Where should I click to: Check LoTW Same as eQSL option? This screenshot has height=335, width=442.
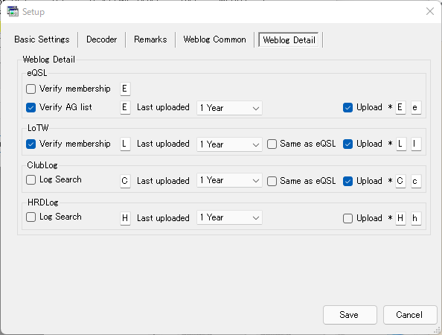pyautogui.click(x=272, y=144)
